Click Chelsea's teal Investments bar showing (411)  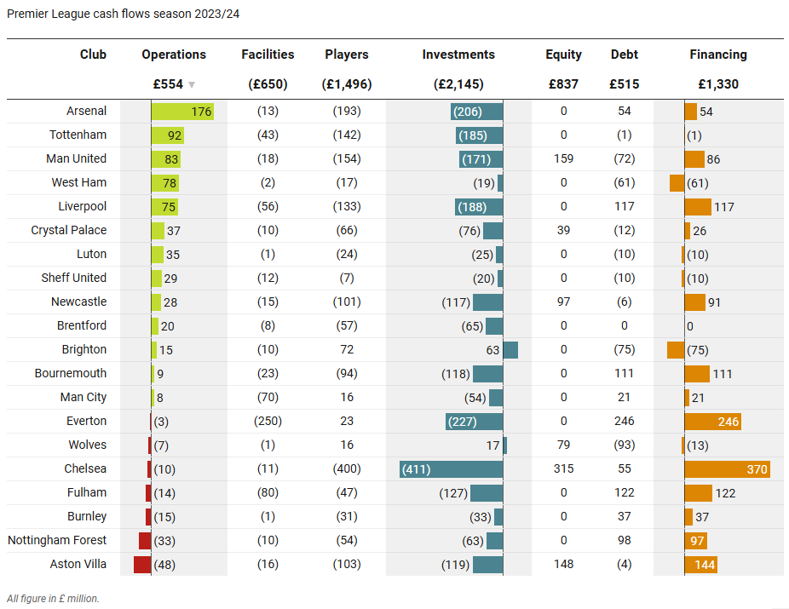coord(451,469)
